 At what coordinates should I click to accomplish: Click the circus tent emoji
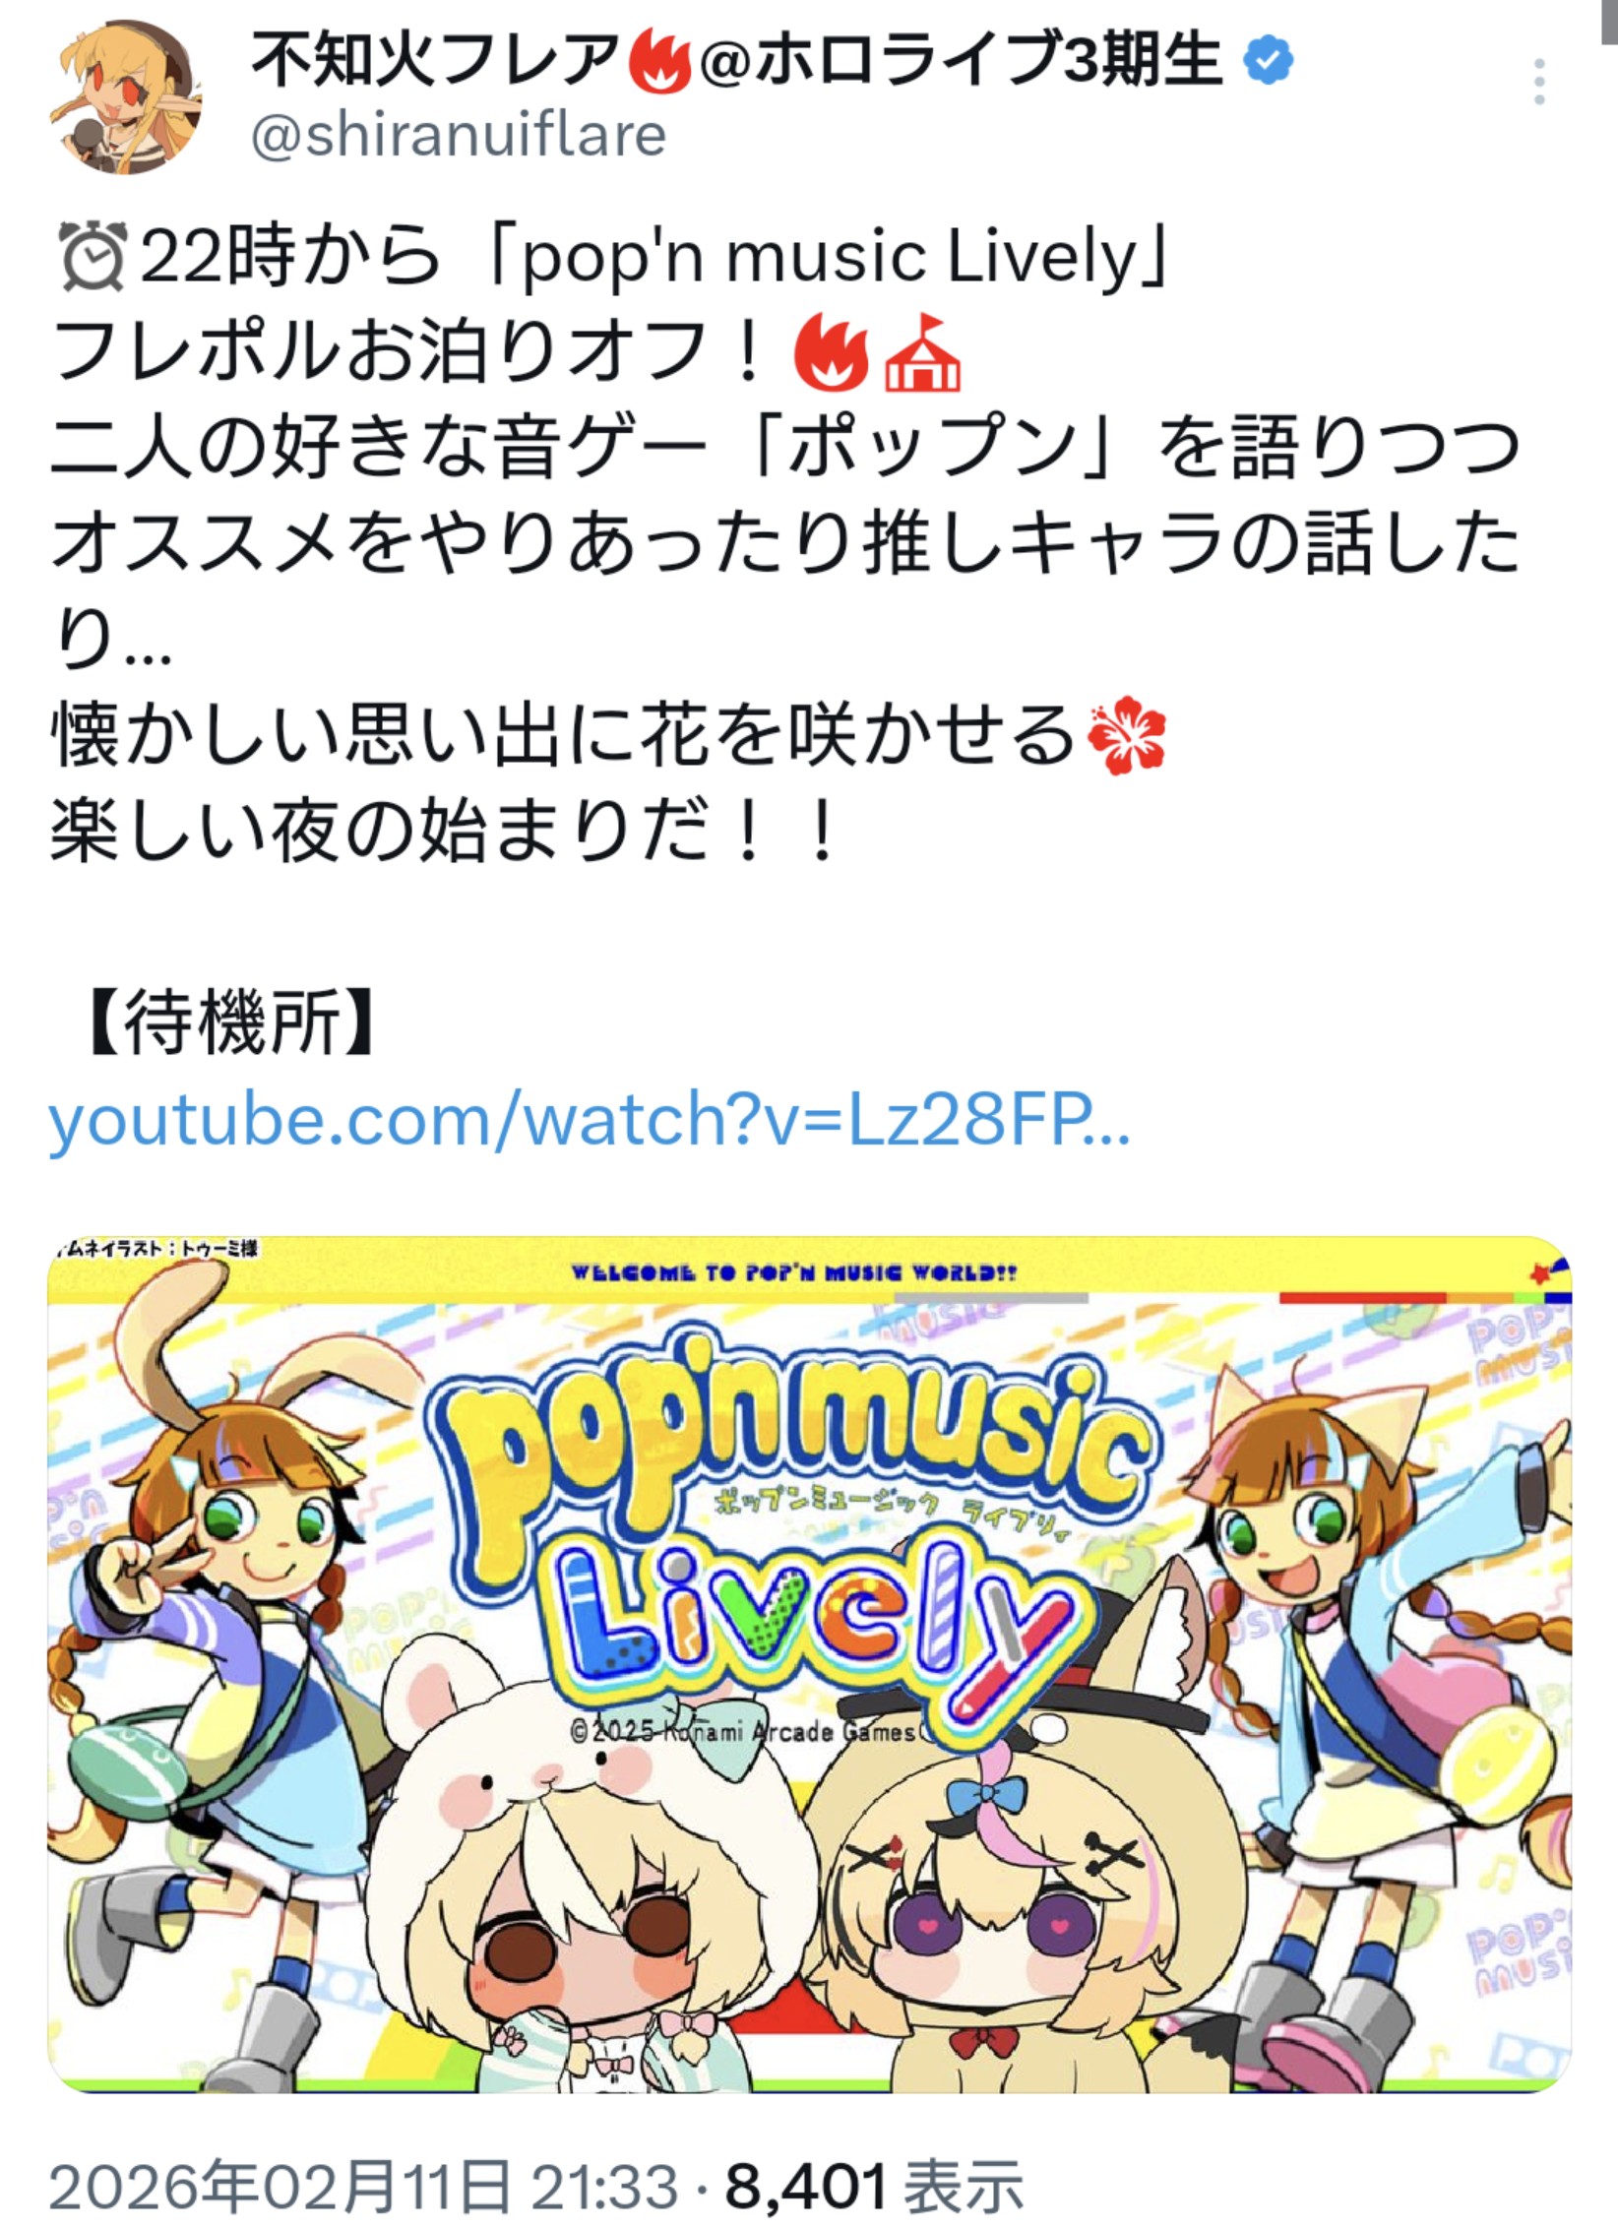(923, 352)
